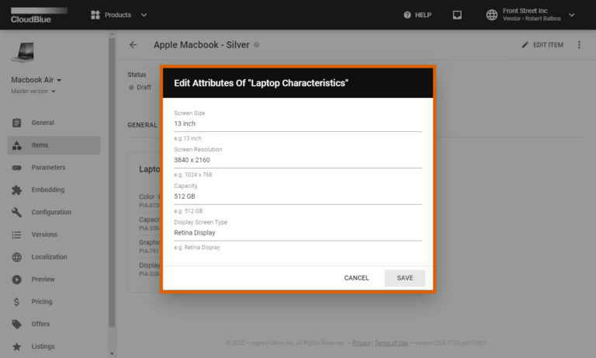Cancel the Edit Attributes dialog
This screenshot has width=596, height=358.
(356, 278)
